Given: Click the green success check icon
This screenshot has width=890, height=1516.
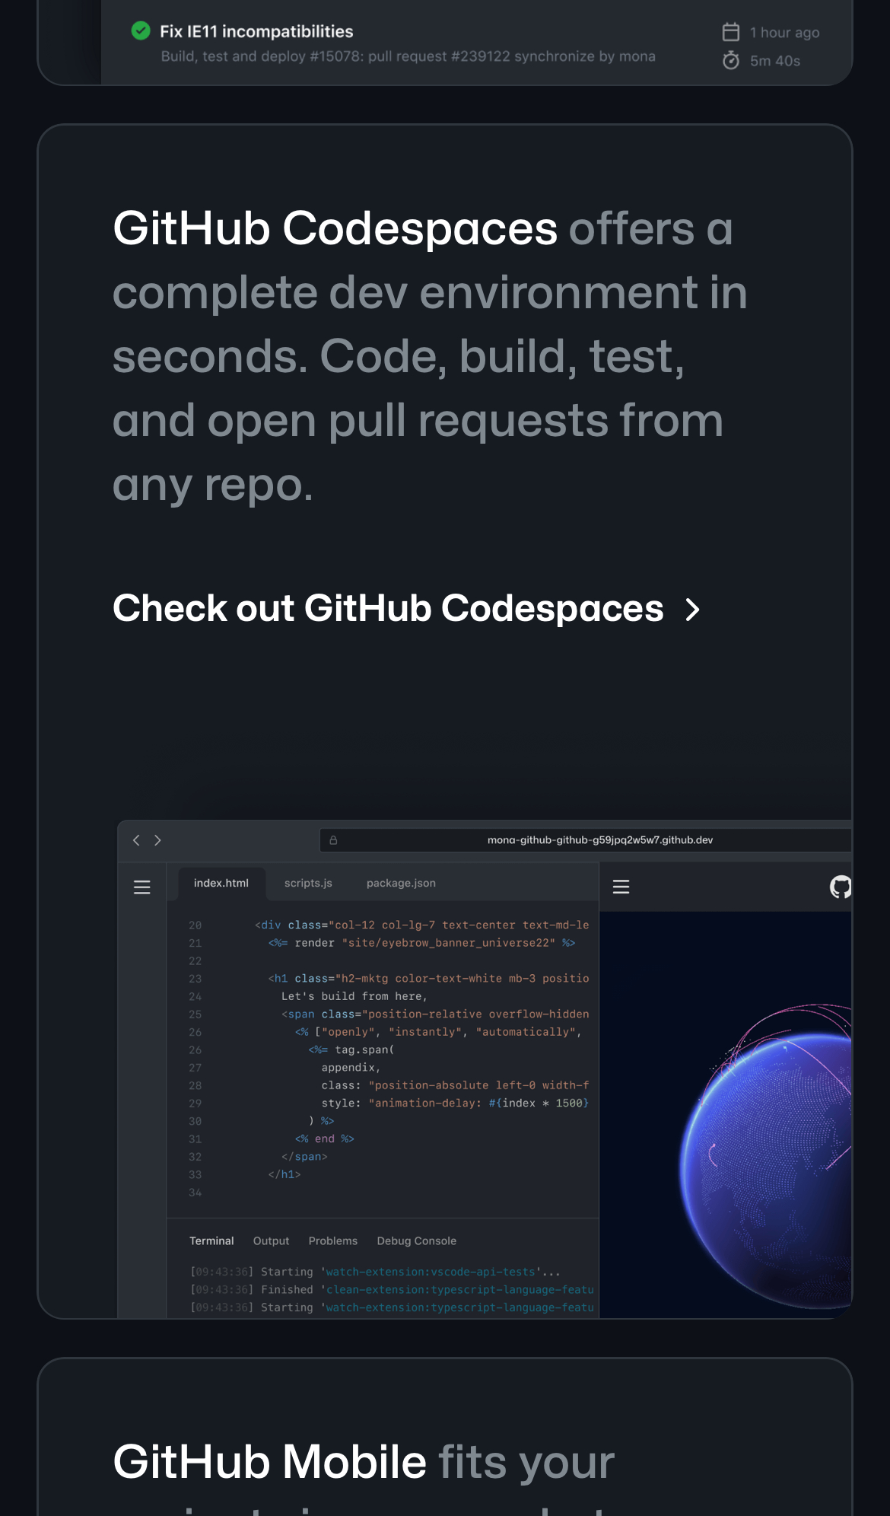Looking at the screenshot, I should 141,31.
